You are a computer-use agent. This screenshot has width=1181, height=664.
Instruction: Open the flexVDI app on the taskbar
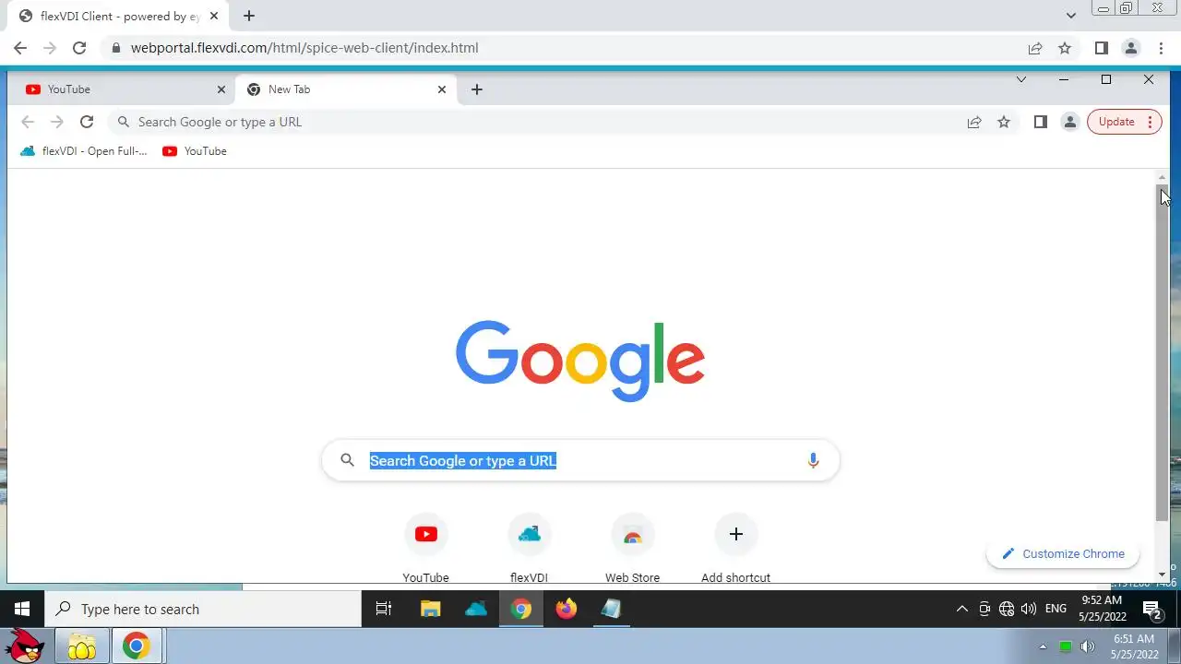[x=476, y=609]
